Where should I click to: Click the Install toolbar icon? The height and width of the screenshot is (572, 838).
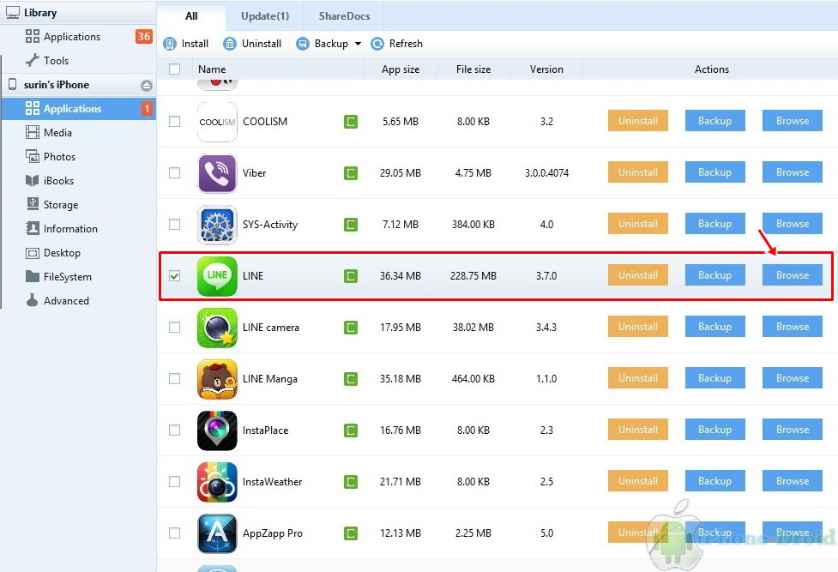click(x=170, y=44)
